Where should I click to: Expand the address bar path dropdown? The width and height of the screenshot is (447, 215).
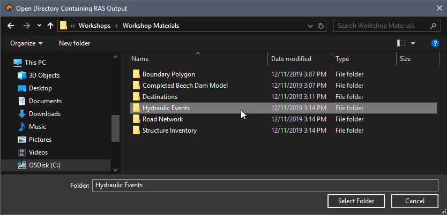(309, 26)
